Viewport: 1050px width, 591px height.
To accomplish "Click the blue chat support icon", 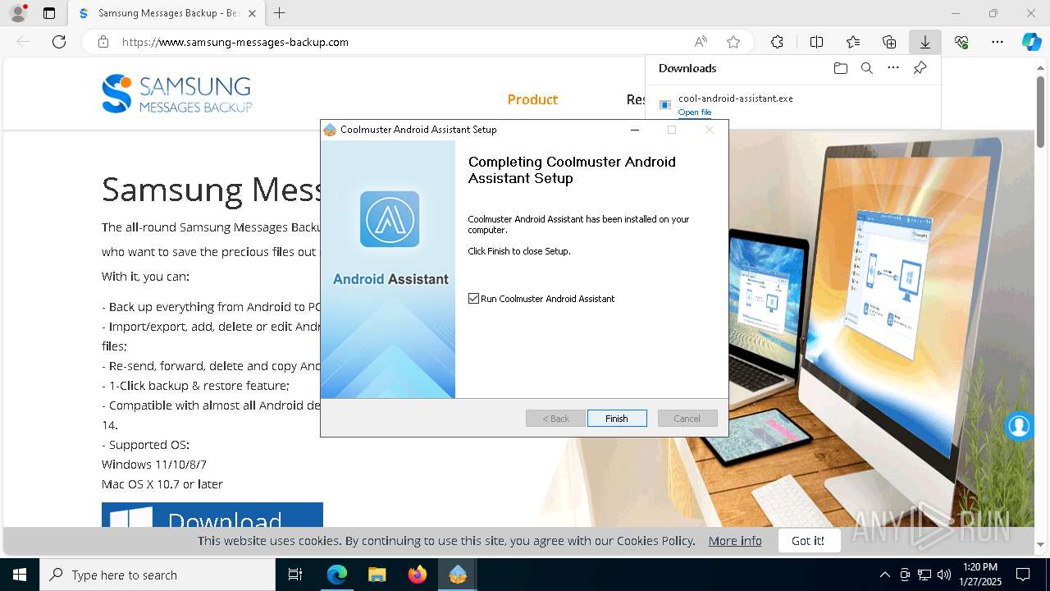I will pyautogui.click(x=1019, y=426).
